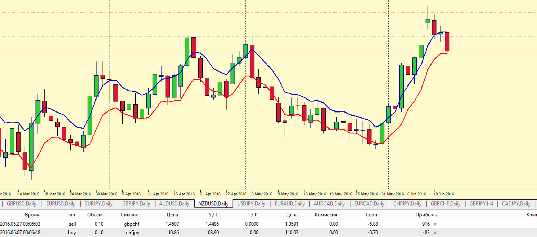The width and height of the screenshot is (537, 237).
Task: Select the CADJPY,Daily chart tab
Action: click(516, 203)
